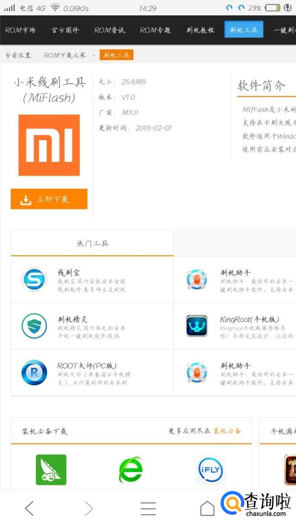
Task: Go to the browser home page
Action: 207,508
